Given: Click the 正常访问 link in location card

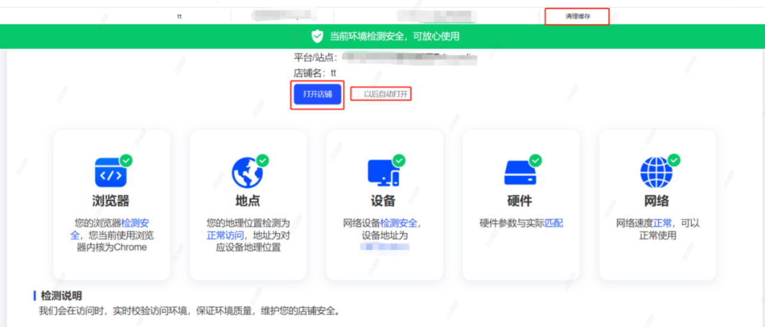Looking at the screenshot, I should tap(225, 235).
